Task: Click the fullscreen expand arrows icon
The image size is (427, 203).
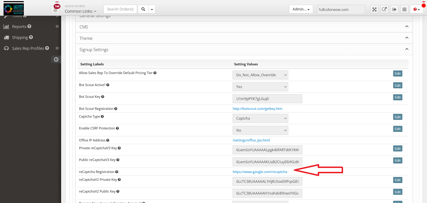Action: (x=374, y=9)
